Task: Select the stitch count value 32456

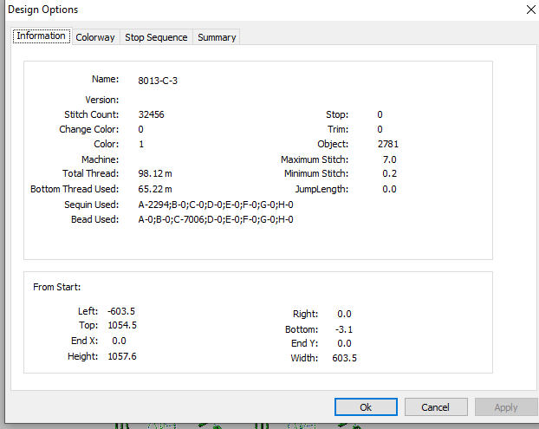Action: pos(152,114)
